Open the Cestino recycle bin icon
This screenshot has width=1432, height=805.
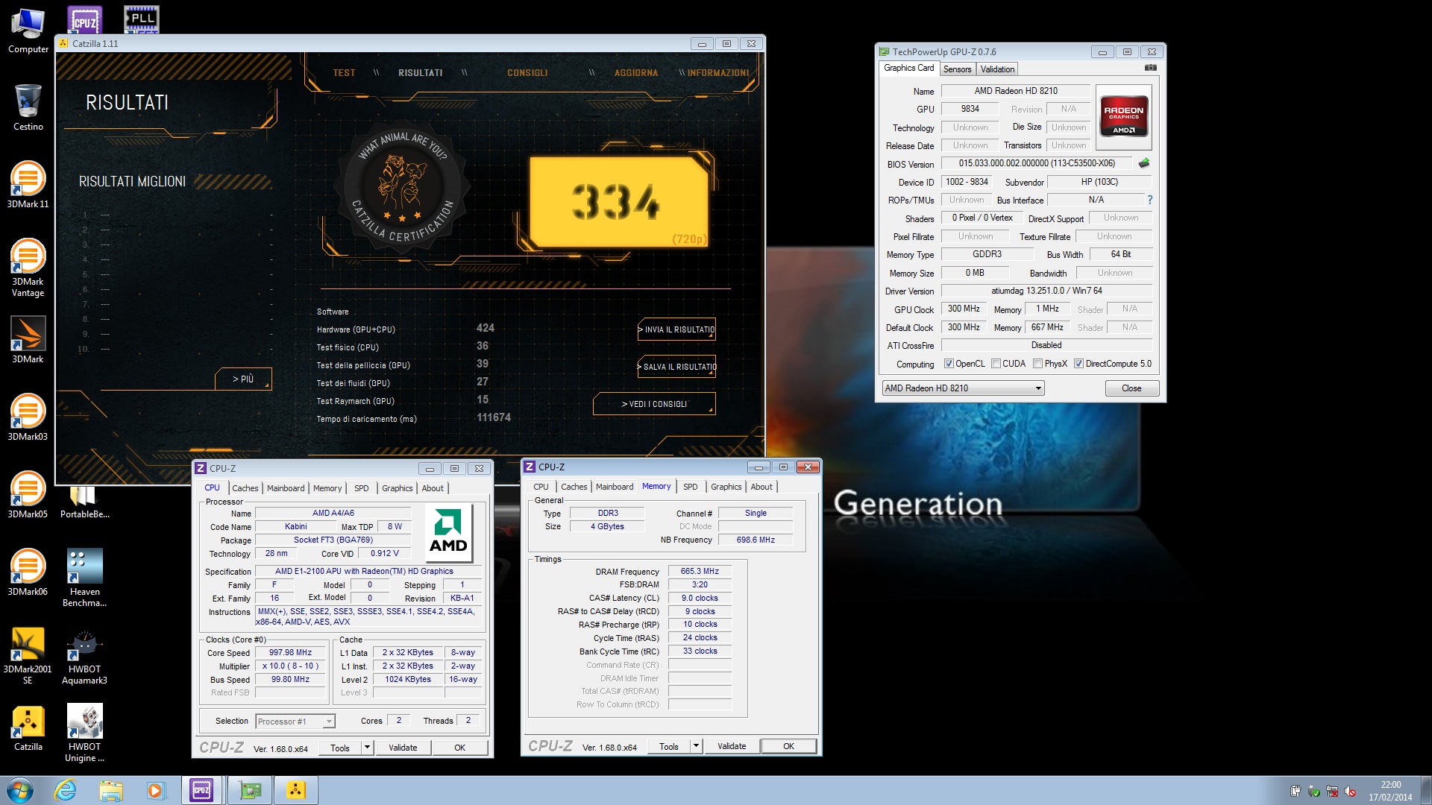[28, 107]
